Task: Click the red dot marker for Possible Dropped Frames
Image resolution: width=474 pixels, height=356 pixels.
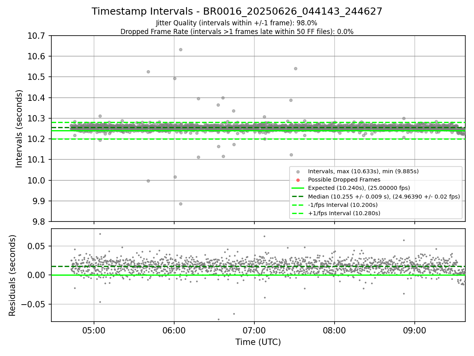Action: pyautogui.click(x=298, y=180)
